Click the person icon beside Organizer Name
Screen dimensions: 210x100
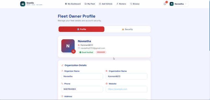click(x=62, y=71)
